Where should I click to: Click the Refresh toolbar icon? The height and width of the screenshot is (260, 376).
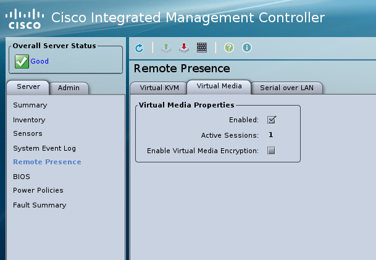coord(139,48)
